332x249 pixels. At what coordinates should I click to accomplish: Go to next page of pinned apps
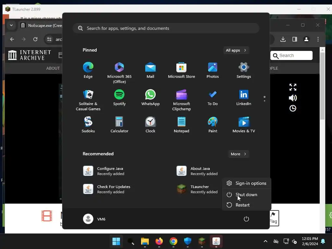click(x=265, y=101)
